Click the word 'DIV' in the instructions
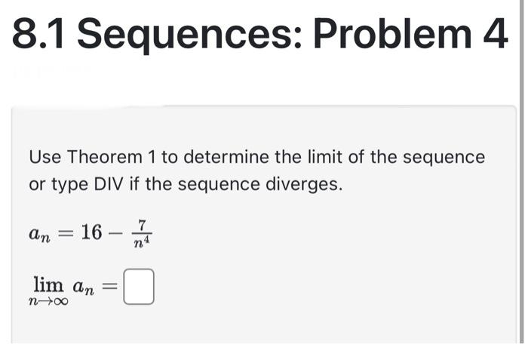This screenshot has height=344, width=528. pyautogui.click(x=109, y=184)
